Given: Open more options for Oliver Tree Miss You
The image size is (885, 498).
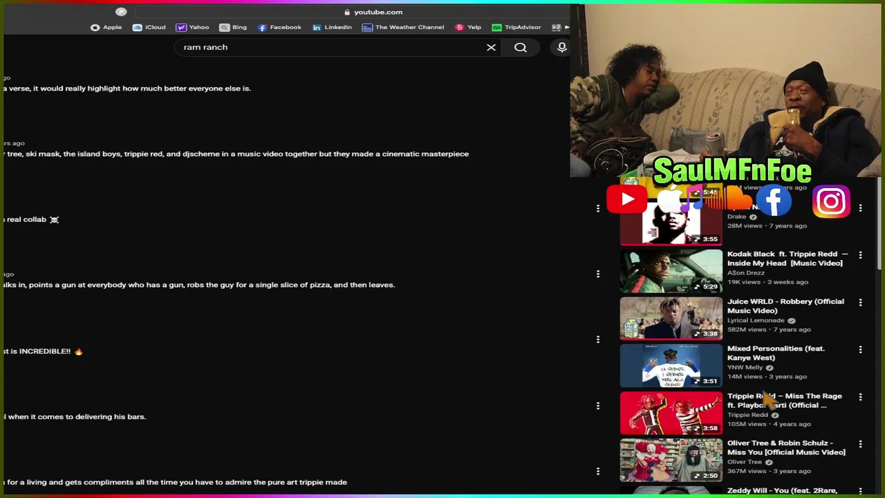Looking at the screenshot, I should click(x=860, y=444).
